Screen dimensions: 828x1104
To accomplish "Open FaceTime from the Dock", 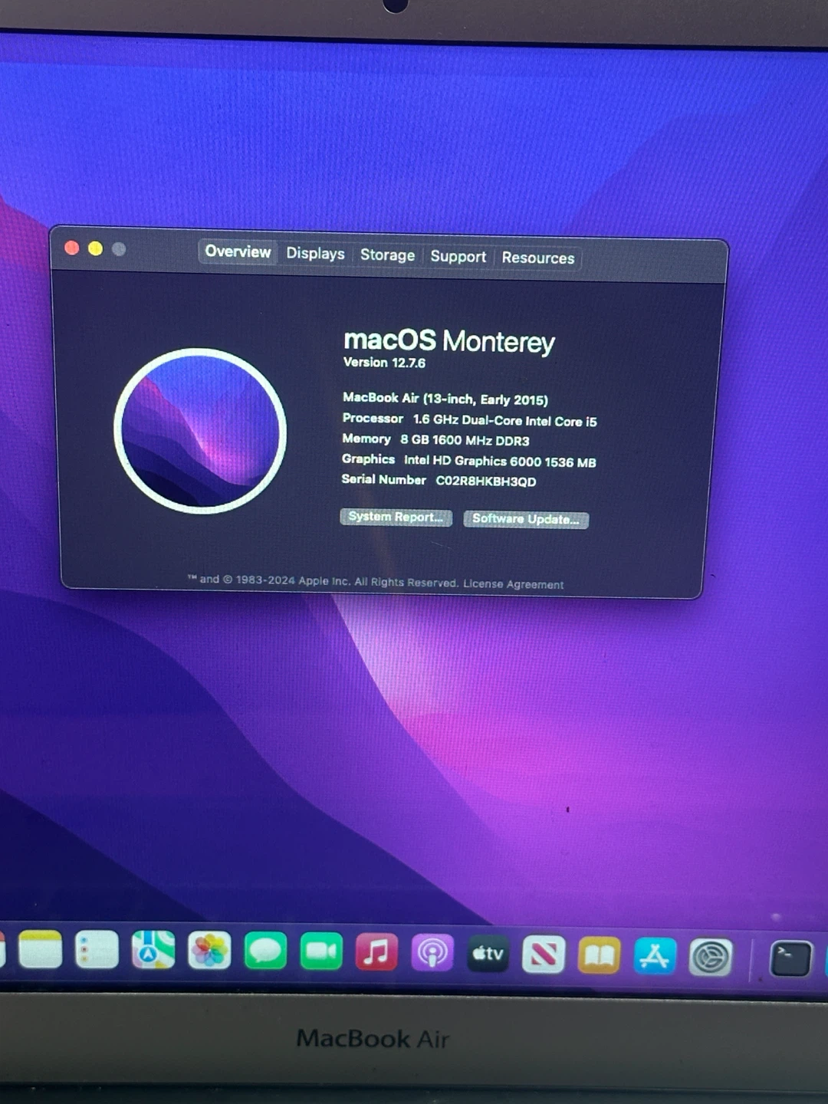I will pyautogui.click(x=321, y=951).
